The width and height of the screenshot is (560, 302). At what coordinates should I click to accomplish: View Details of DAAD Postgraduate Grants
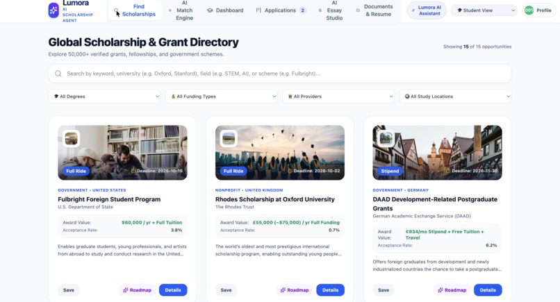[488, 290]
